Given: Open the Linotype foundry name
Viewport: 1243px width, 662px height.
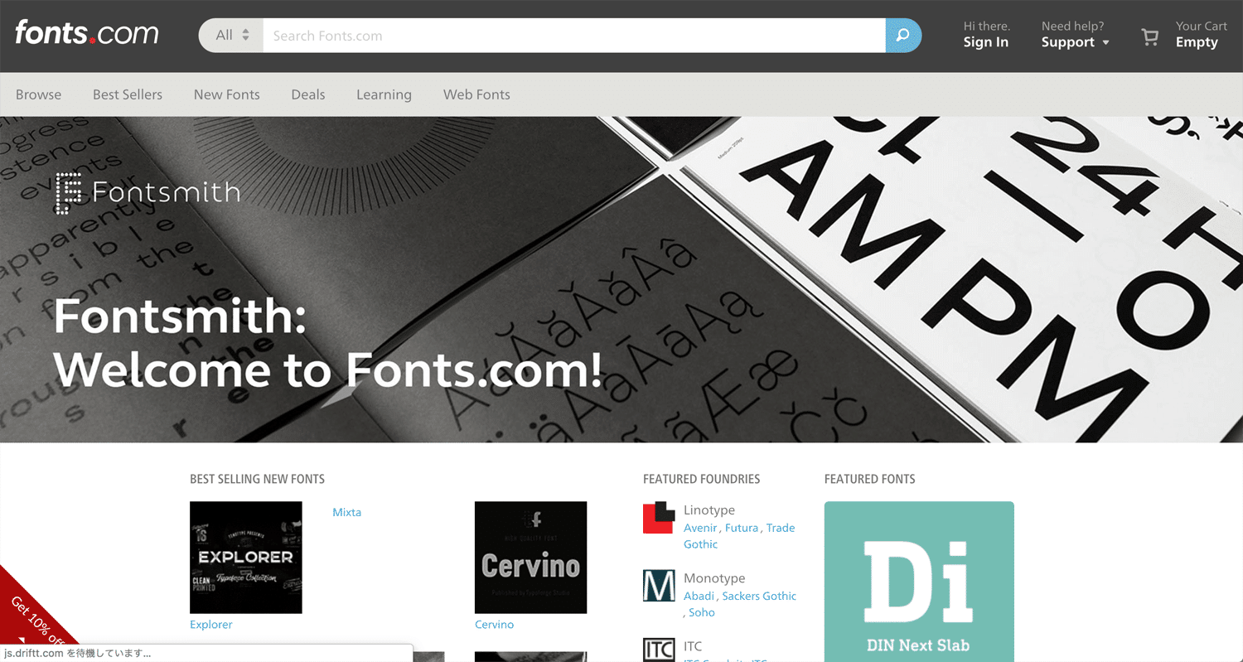Looking at the screenshot, I should [709, 510].
